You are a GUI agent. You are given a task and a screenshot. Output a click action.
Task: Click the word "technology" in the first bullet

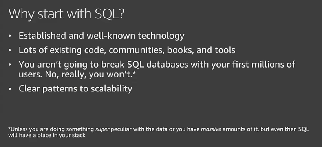[161, 36]
